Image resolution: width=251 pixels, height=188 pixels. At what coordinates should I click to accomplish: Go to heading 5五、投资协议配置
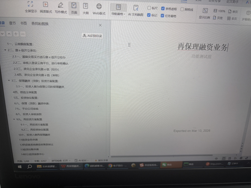[x=26, y=98]
